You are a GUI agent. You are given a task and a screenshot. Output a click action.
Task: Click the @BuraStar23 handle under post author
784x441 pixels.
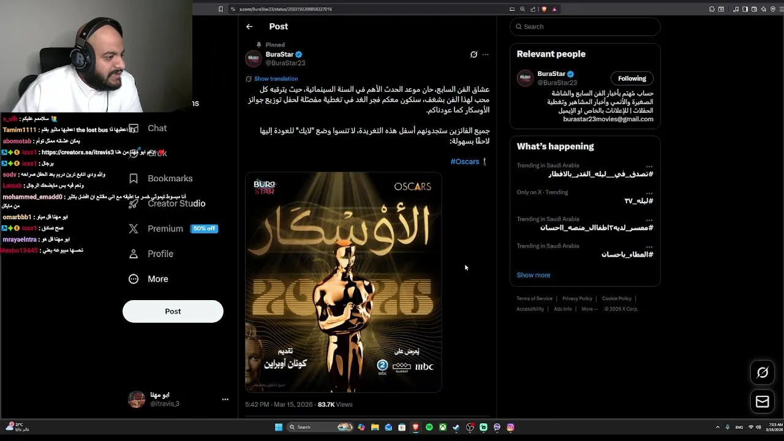coord(285,63)
